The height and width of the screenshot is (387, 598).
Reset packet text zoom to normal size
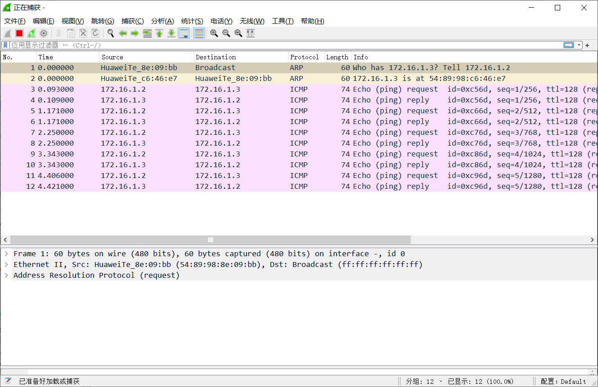238,33
